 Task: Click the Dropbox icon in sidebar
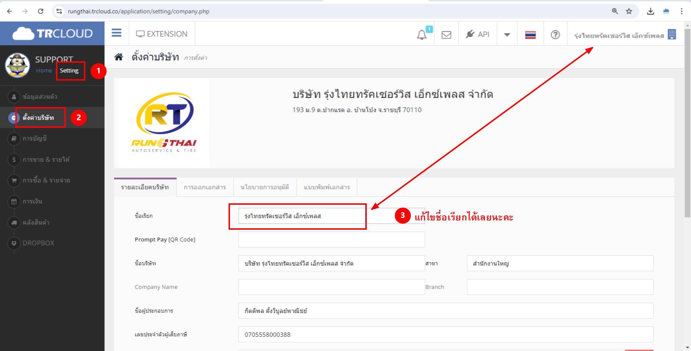click(x=14, y=243)
